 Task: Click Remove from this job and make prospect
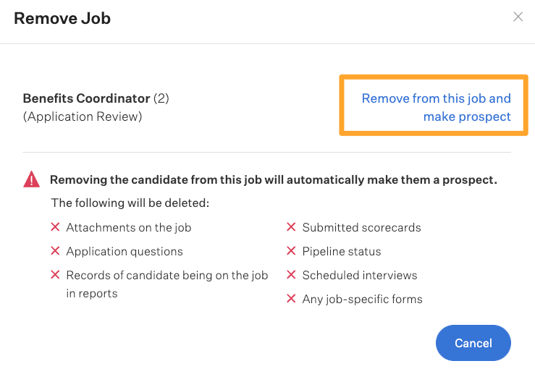click(x=436, y=107)
